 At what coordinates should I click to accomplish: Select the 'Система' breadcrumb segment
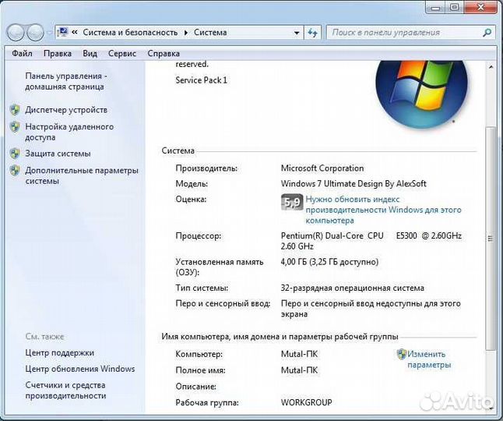click(x=210, y=33)
